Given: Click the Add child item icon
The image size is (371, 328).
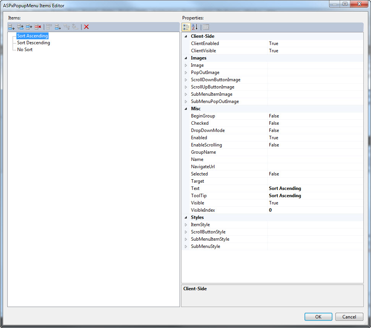Looking at the screenshot, I should pos(20,27).
